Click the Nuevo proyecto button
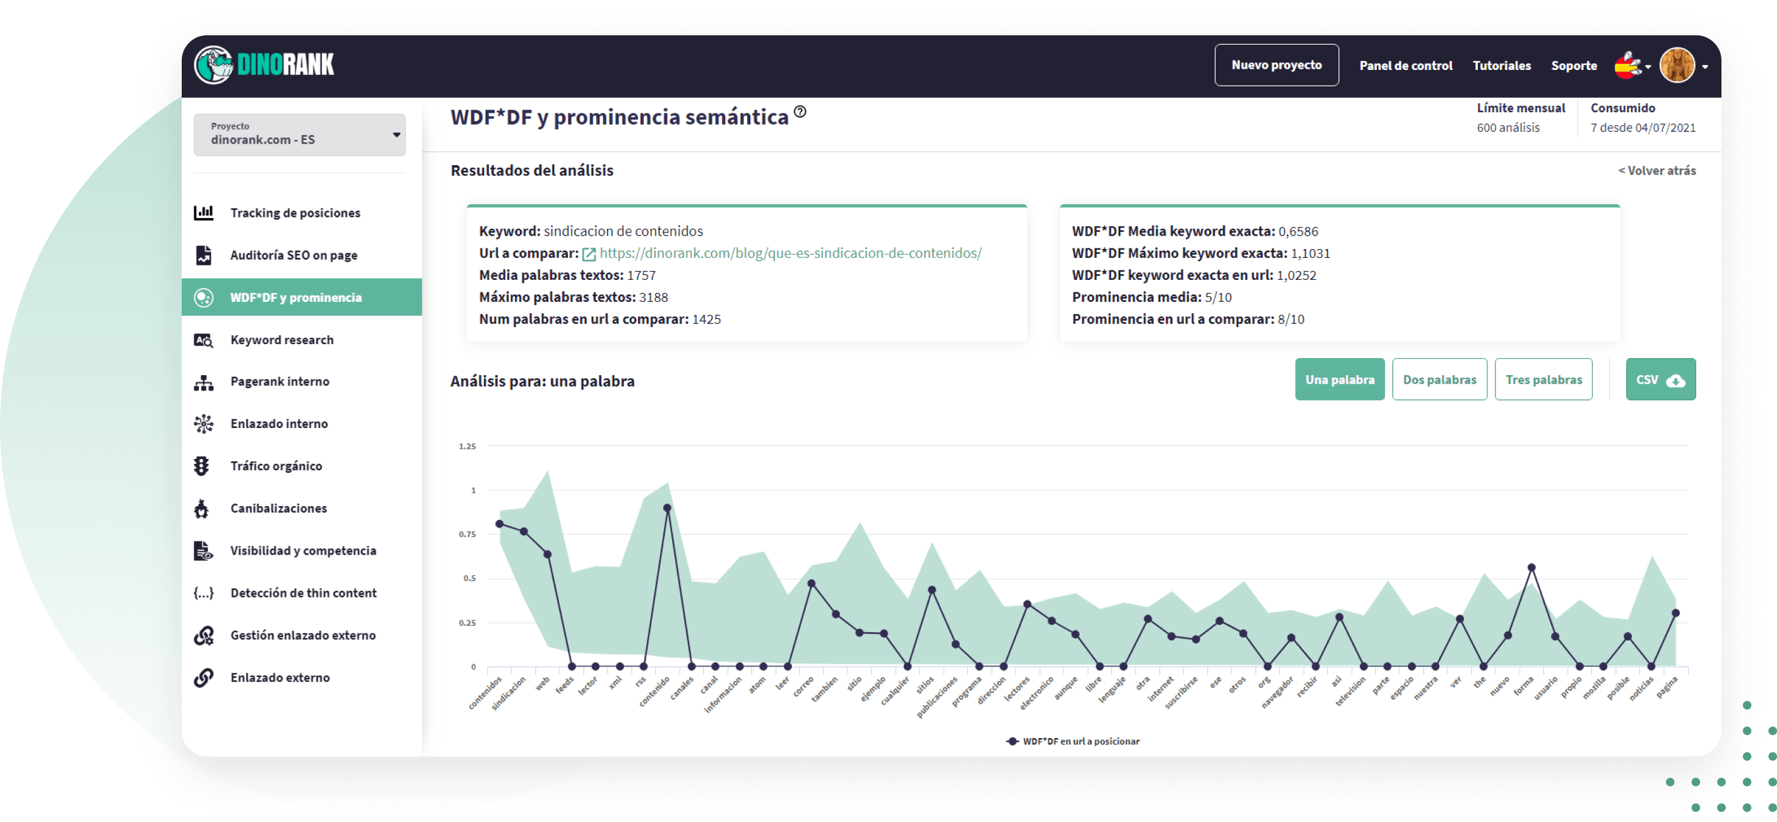Screen dimensions: 1777x822 tap(1276, 66)
